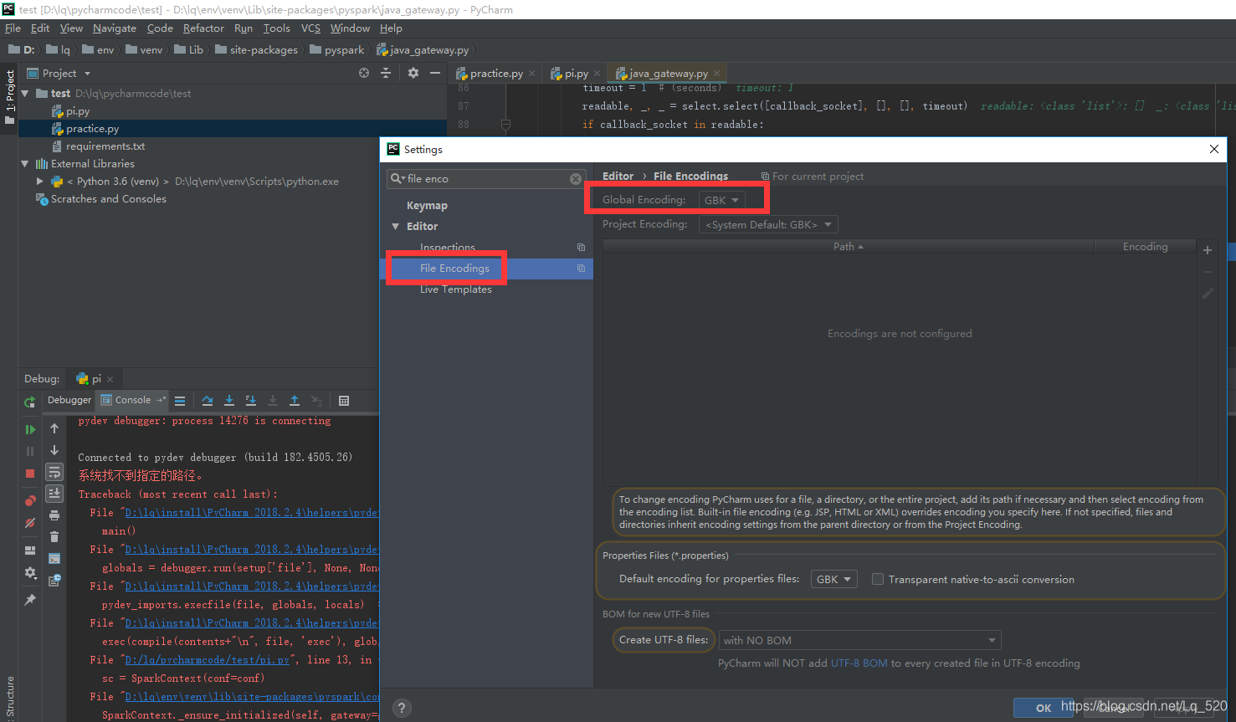1236x722 pixels.
Task: Click Step Out debugger icon
Action: click(x=295, y=401)
